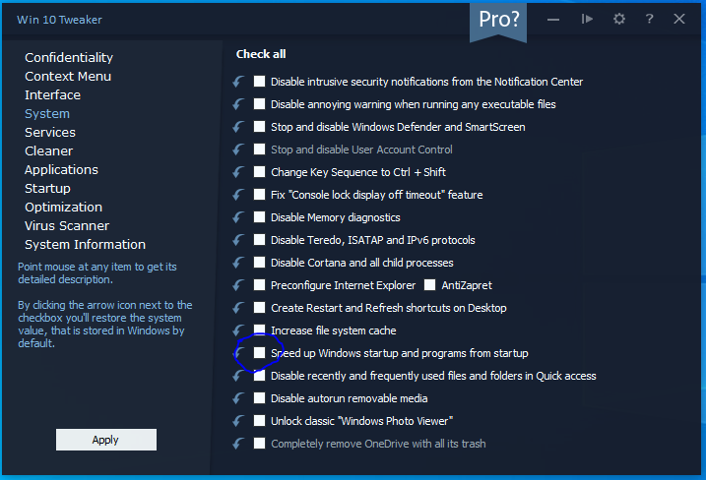The width and height of the screenshot is (706, 480).
Task: Click restore arrow next to User Account Control
Action: tap(238, 150)
